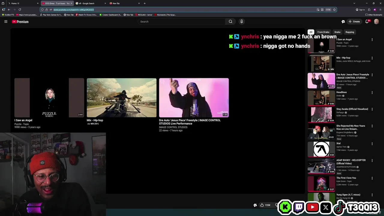
Task: Open the Creator Dashboard bookmark
Action: pyautogui.click(x=110, y=15)
